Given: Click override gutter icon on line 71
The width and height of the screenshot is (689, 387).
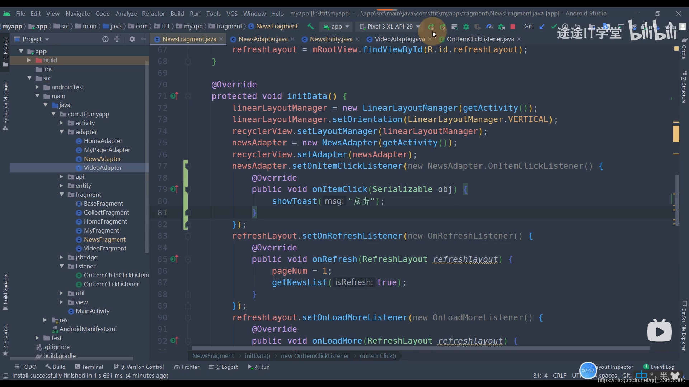Looking at the screenshot, I should click(174, 96).
